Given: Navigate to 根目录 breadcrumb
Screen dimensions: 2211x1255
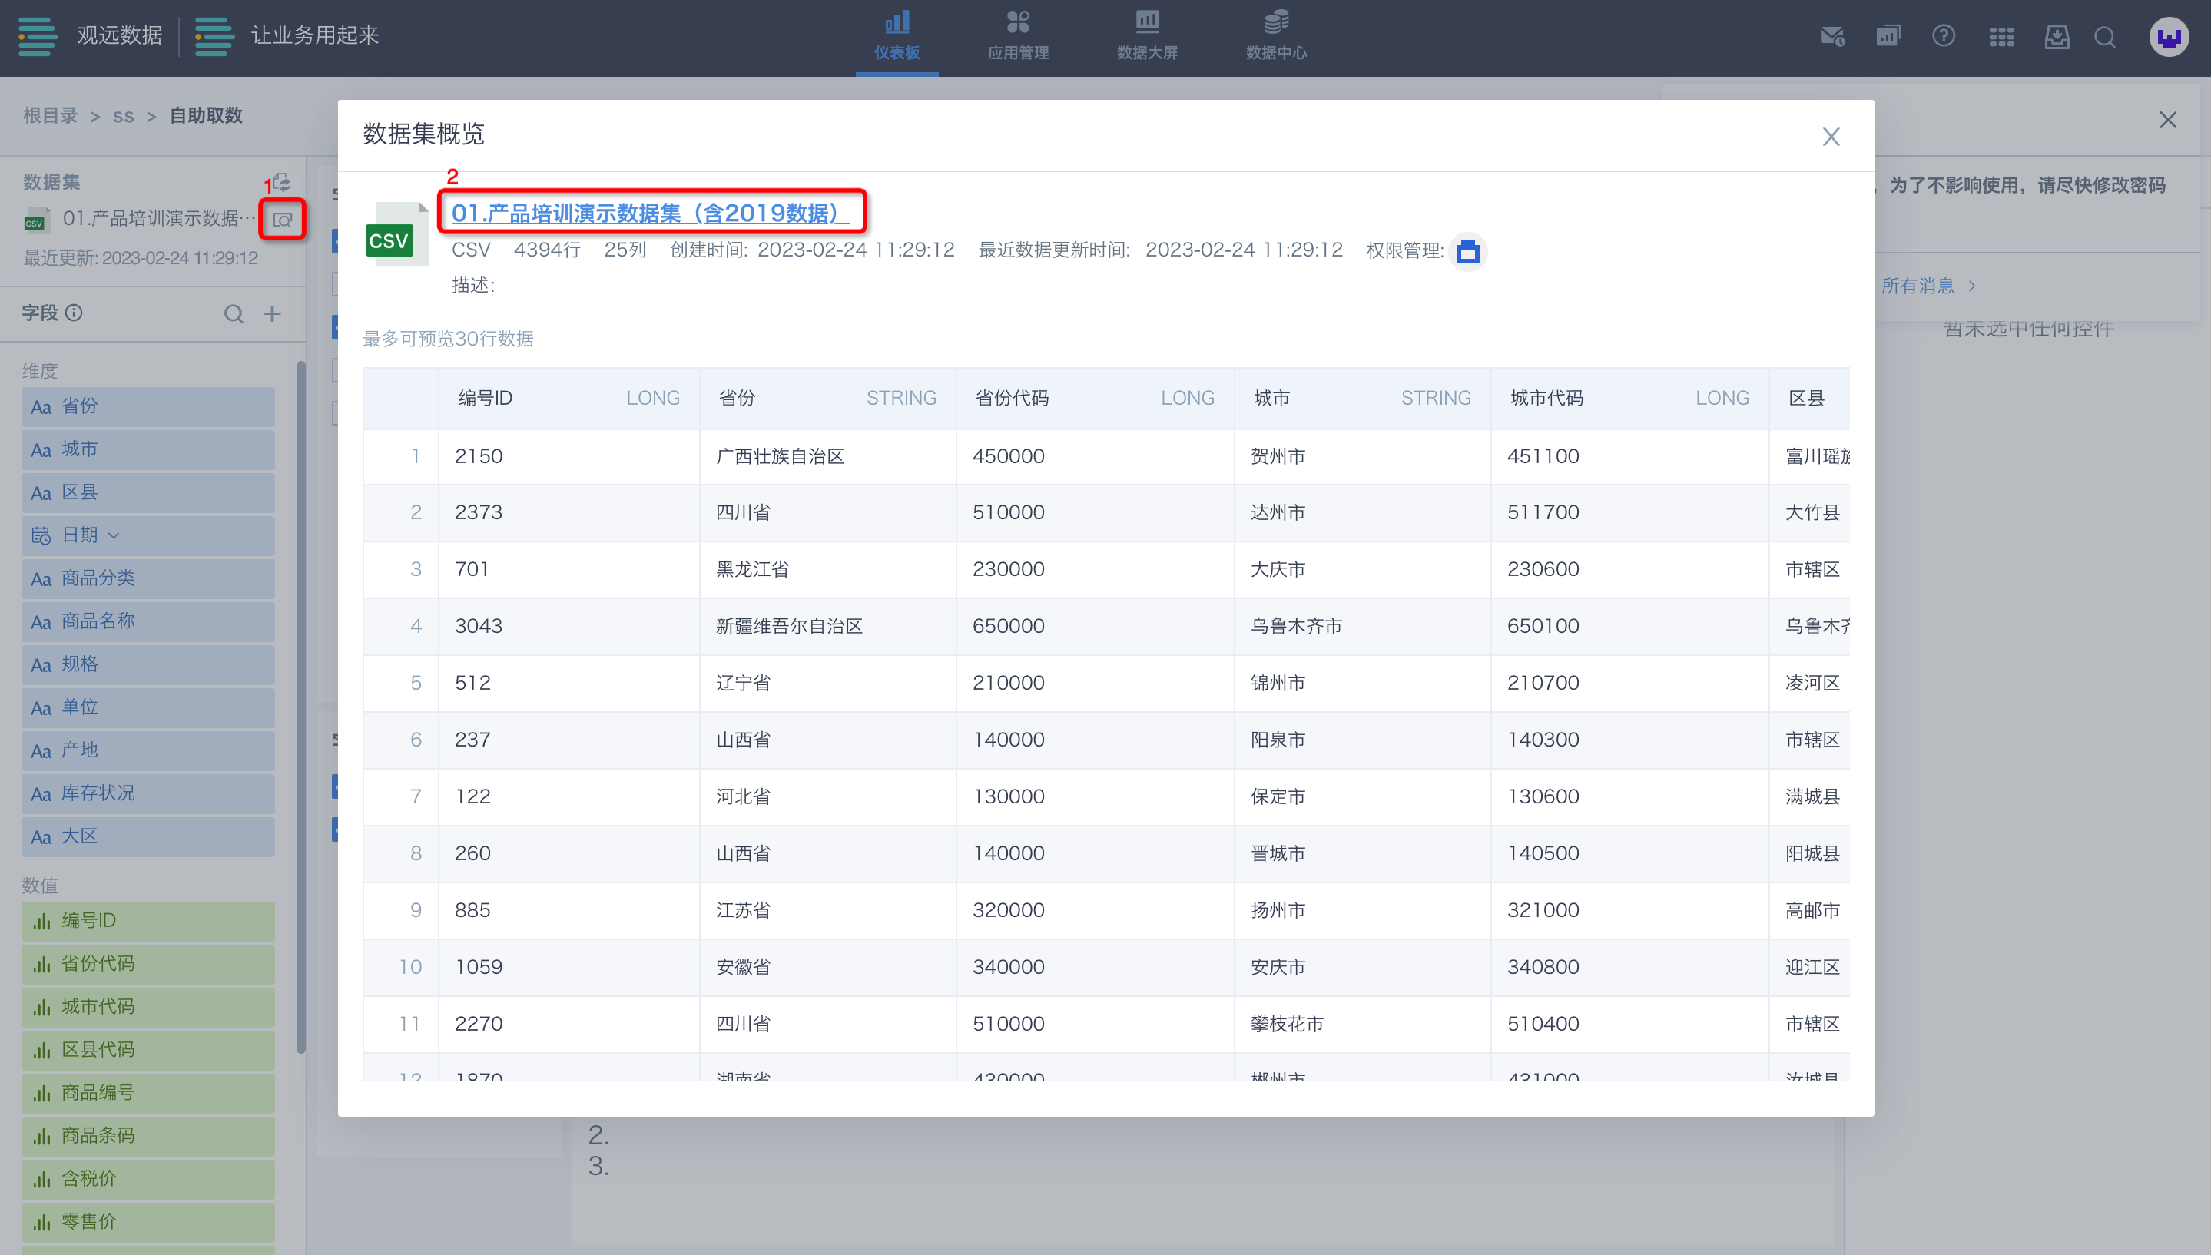Looking at the screenshot, I should coord(50,115).
